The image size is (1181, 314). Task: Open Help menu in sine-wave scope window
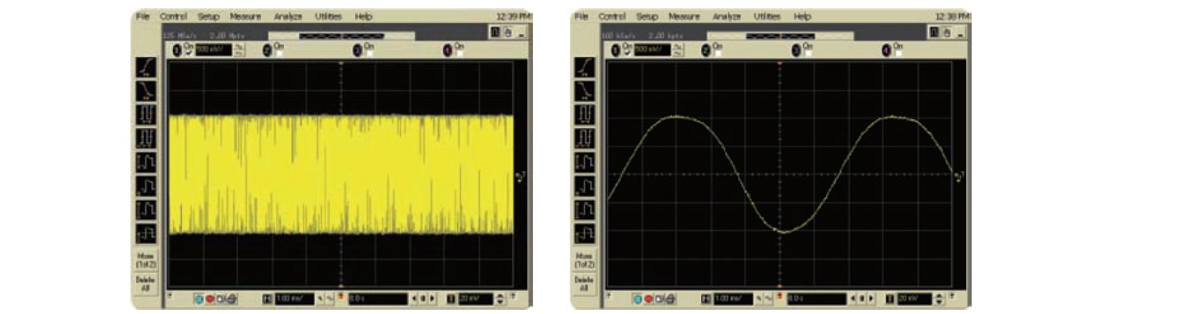coord(802,16)
